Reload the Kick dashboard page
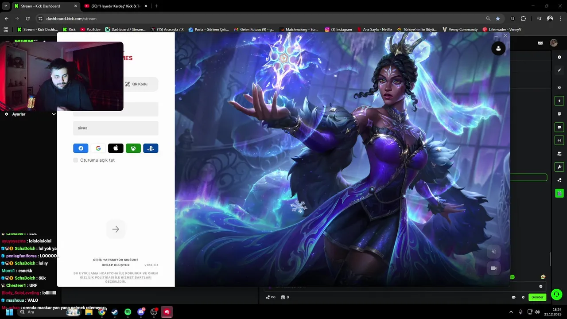The height and width of the screenshot is (319, 567). 27,19
